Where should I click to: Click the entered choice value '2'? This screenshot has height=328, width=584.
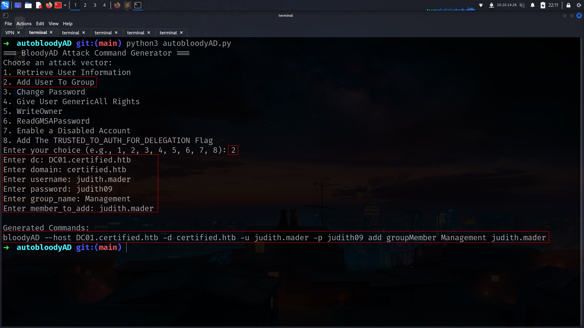[x=233, y=150]
